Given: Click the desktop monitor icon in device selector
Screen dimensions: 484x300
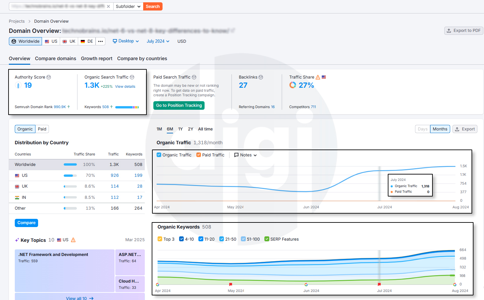Looking at the screenshot, I should click(x=115, y=41).
